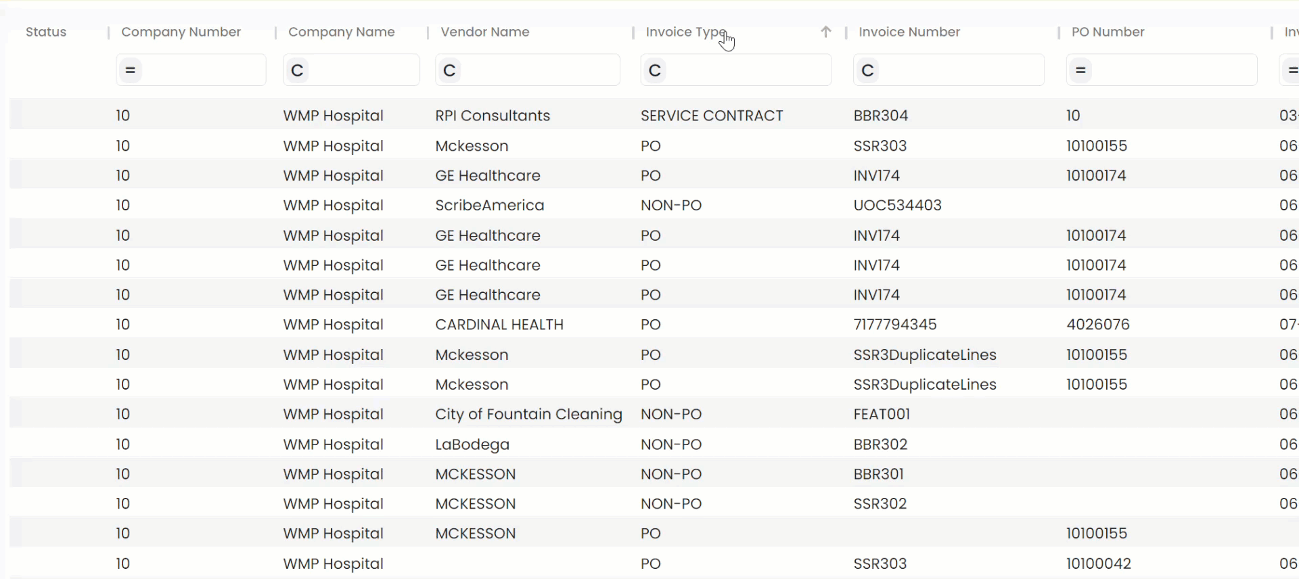Screen dimensions: 1299x579
Task: Select NON-PO in the ScribeAmerica row
Action: (x=671, y=205)
